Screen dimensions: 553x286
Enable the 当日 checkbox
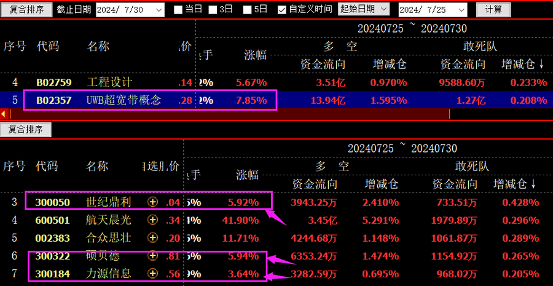click(178, 10)
